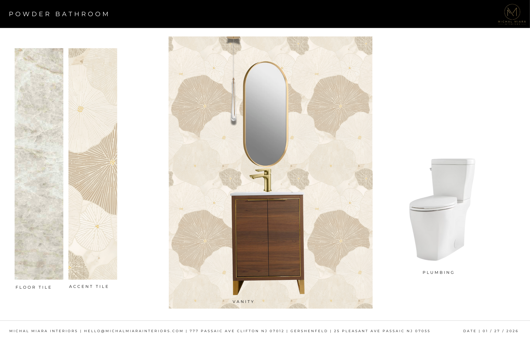The image size is (530, 343).
Task: Click the FLOOR TILE label
Action: 33,287
